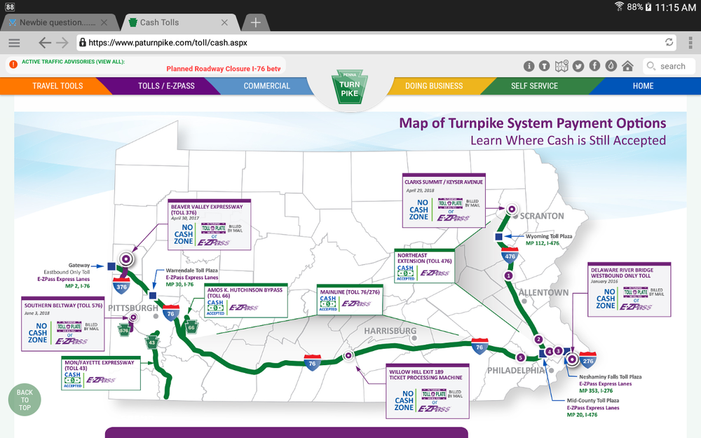Reload the page using the refresh icon
Viewport: 701px width, 438px height.
coord(669,42)
